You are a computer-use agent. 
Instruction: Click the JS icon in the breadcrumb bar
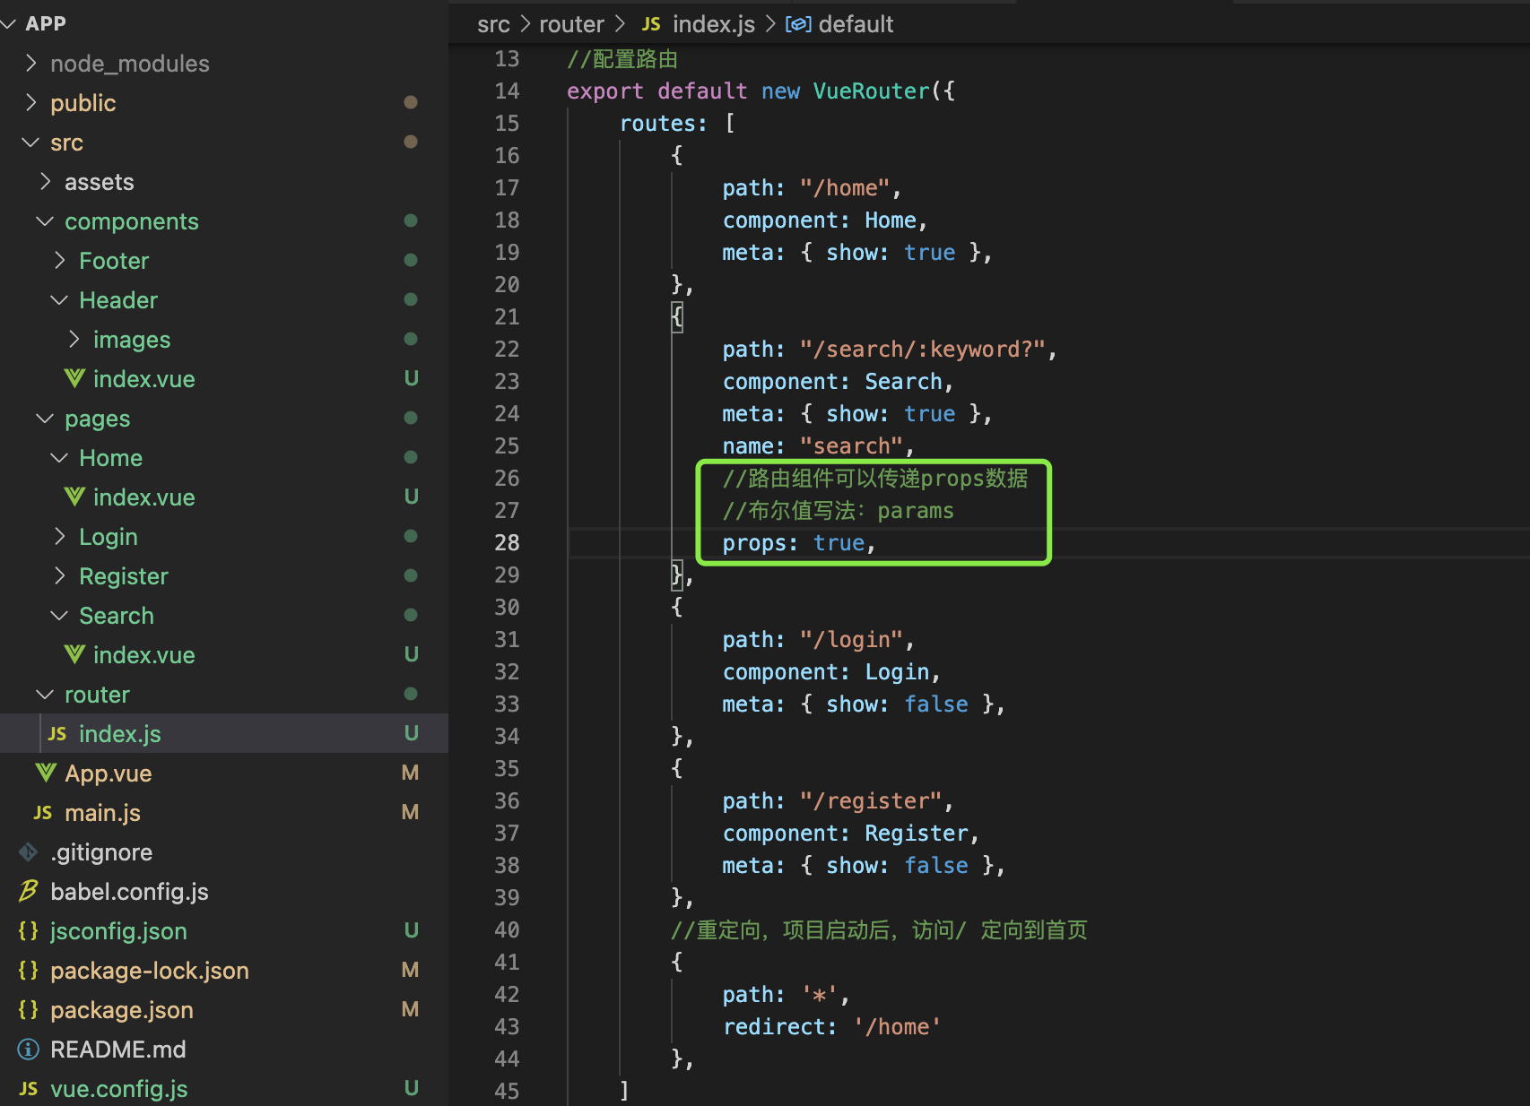(652, 24)
